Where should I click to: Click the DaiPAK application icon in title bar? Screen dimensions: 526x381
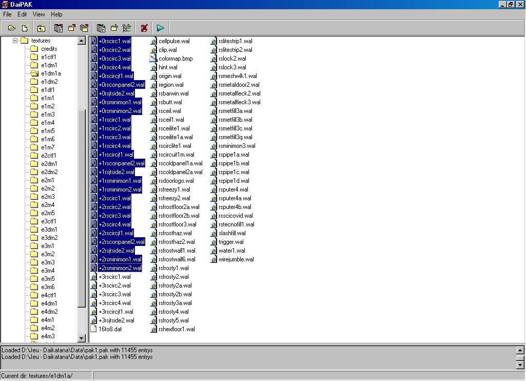tap(5, 4)
